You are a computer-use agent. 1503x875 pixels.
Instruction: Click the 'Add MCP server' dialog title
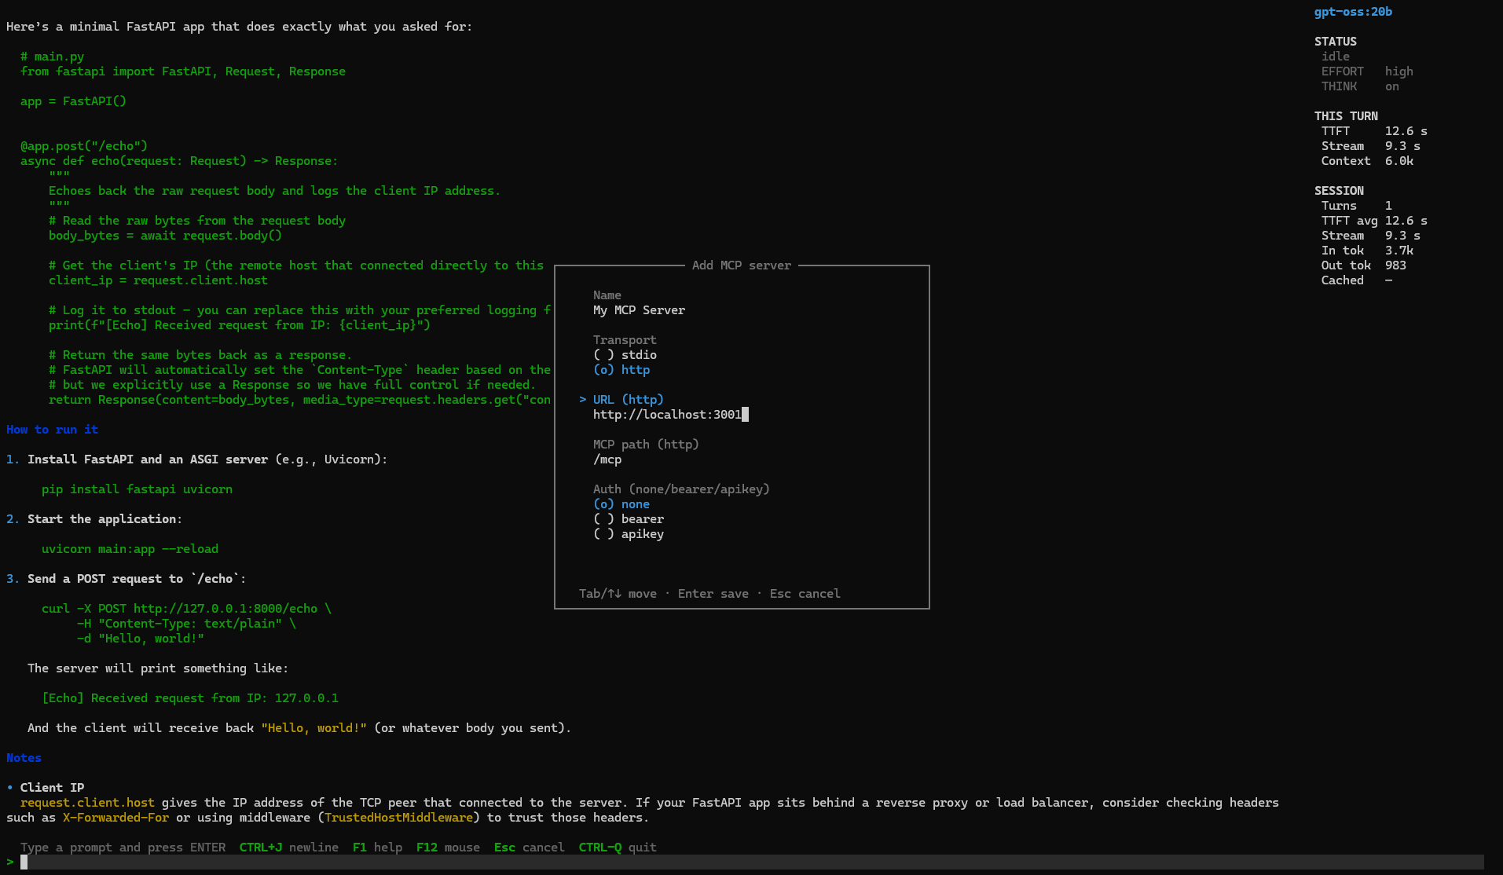[x=742, y=265]
